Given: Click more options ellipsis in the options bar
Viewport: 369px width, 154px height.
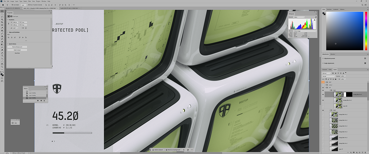Looking at the screenshot, I should pos(74,5).
